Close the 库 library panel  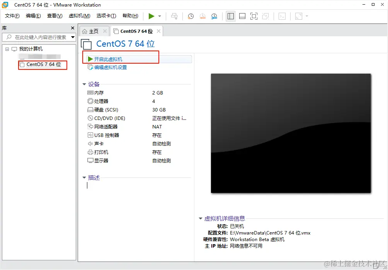73,28
